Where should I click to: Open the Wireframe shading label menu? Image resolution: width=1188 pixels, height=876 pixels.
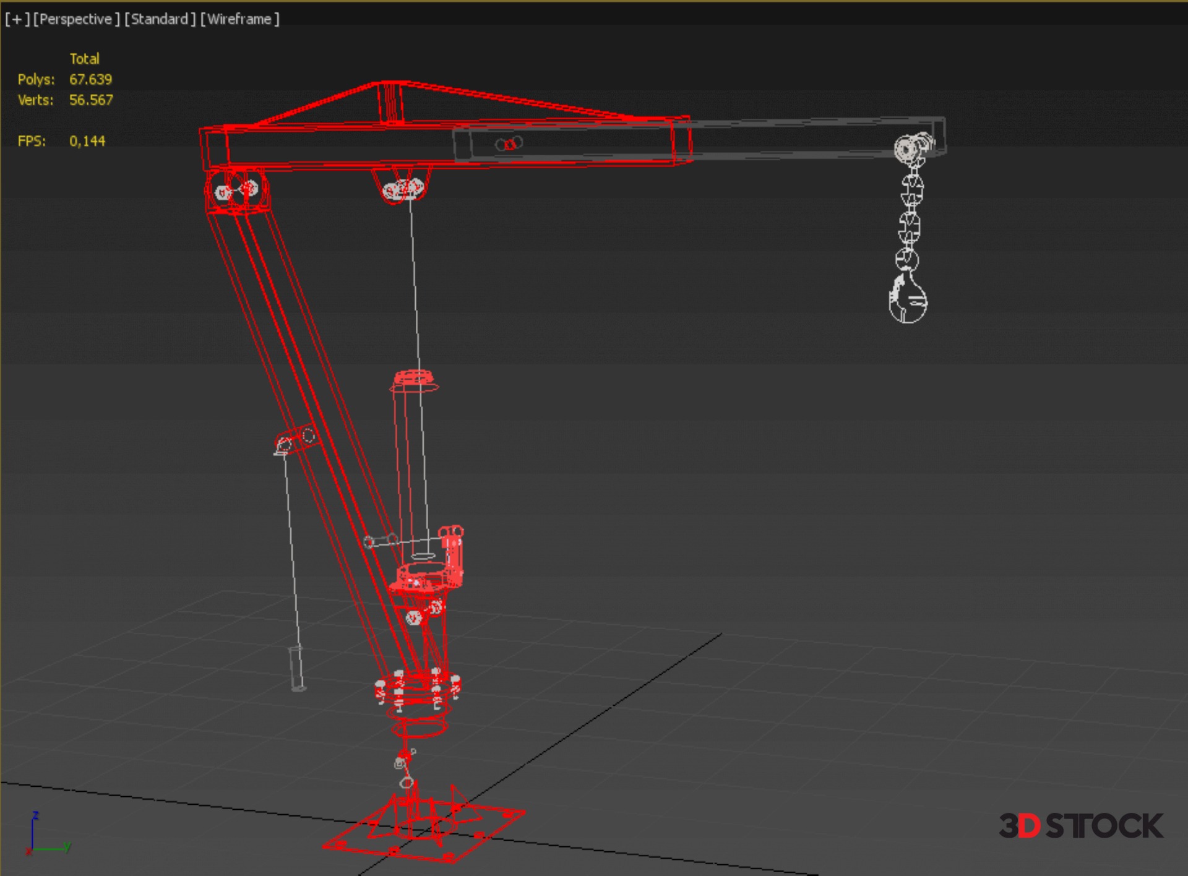point(239,19)
